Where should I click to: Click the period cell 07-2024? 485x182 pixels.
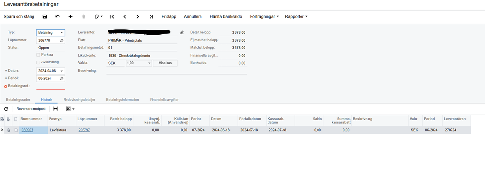click(200, 130)
